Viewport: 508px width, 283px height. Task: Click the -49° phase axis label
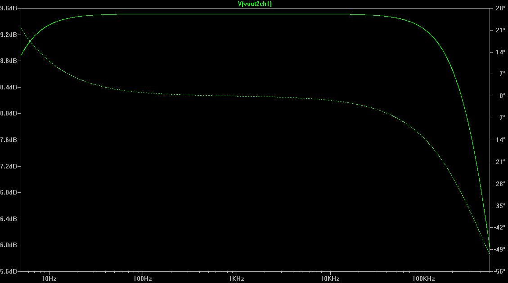click(499, 249)
